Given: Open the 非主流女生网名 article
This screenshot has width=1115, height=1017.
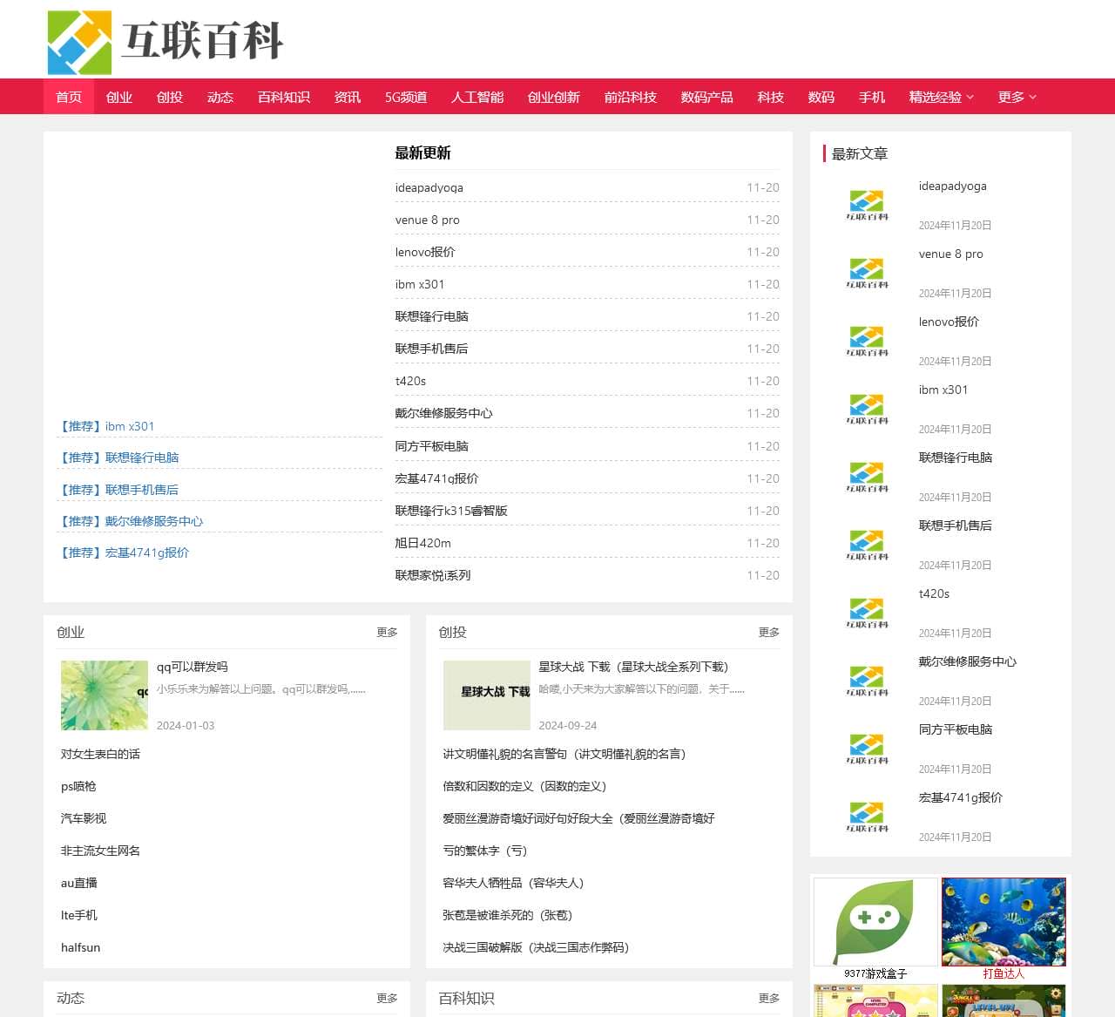Looking at the screenshot, I should coord(100,851).
